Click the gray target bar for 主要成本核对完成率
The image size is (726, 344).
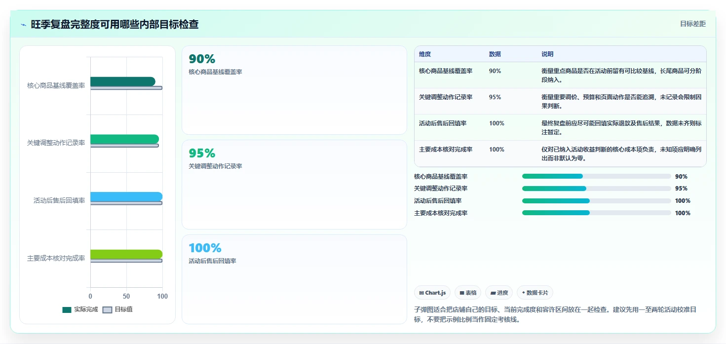click(126, 261)
